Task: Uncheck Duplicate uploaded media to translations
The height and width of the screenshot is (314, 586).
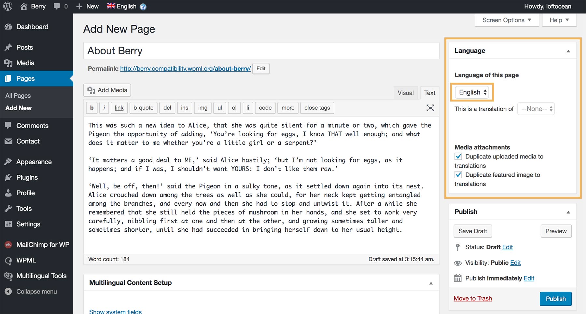Action: tap(458, 157)
